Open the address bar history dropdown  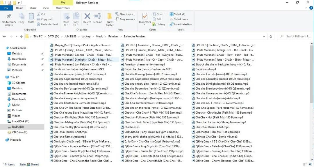coord(264,37)
